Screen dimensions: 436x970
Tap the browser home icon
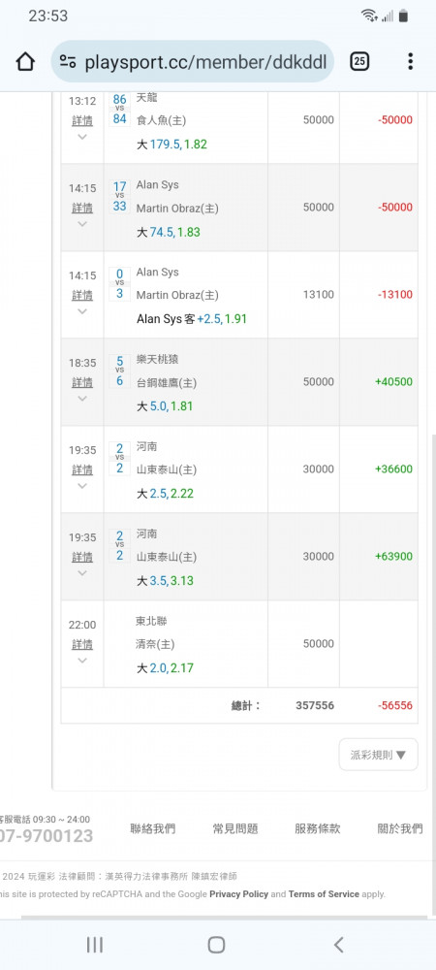[25, 61]
